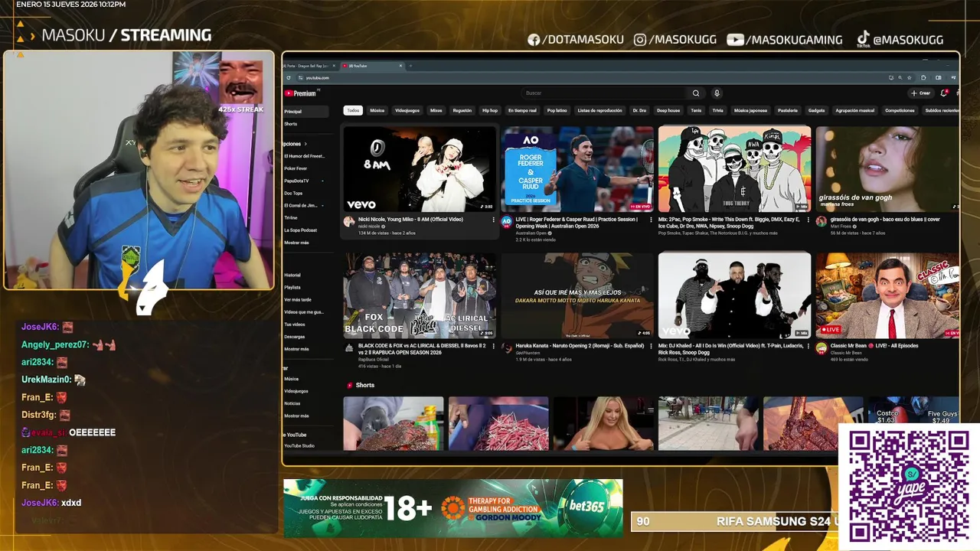Screen dimensions: 980x551
Task: Select the Música japonesa chip
Action: pos(750,110)
